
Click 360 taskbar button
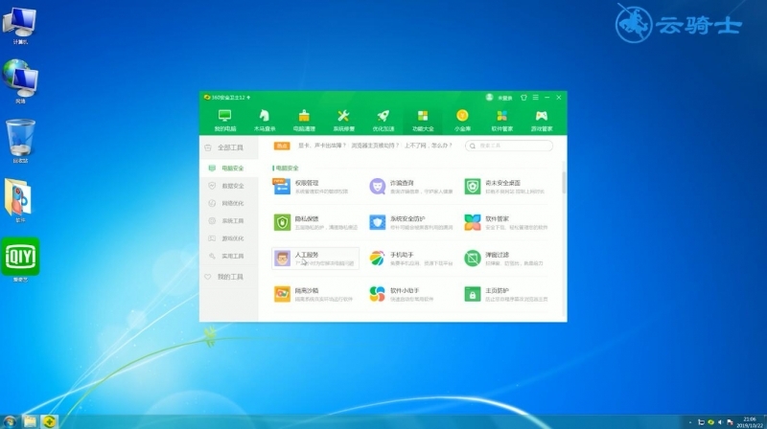coord(49,421)
